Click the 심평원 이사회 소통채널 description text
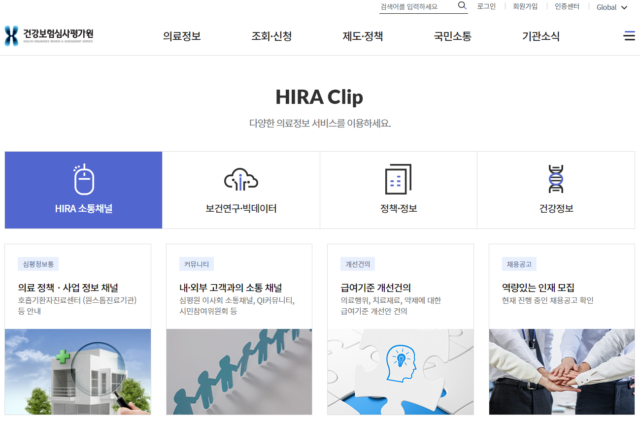Screen dimensions: 640x421 click(x=237, y=306)
